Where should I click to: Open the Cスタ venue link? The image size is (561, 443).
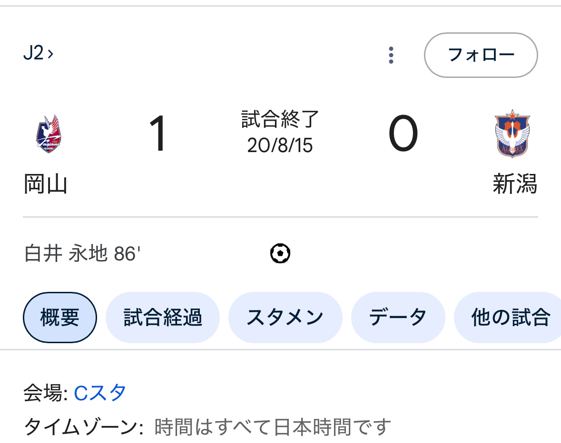(100, 393)
